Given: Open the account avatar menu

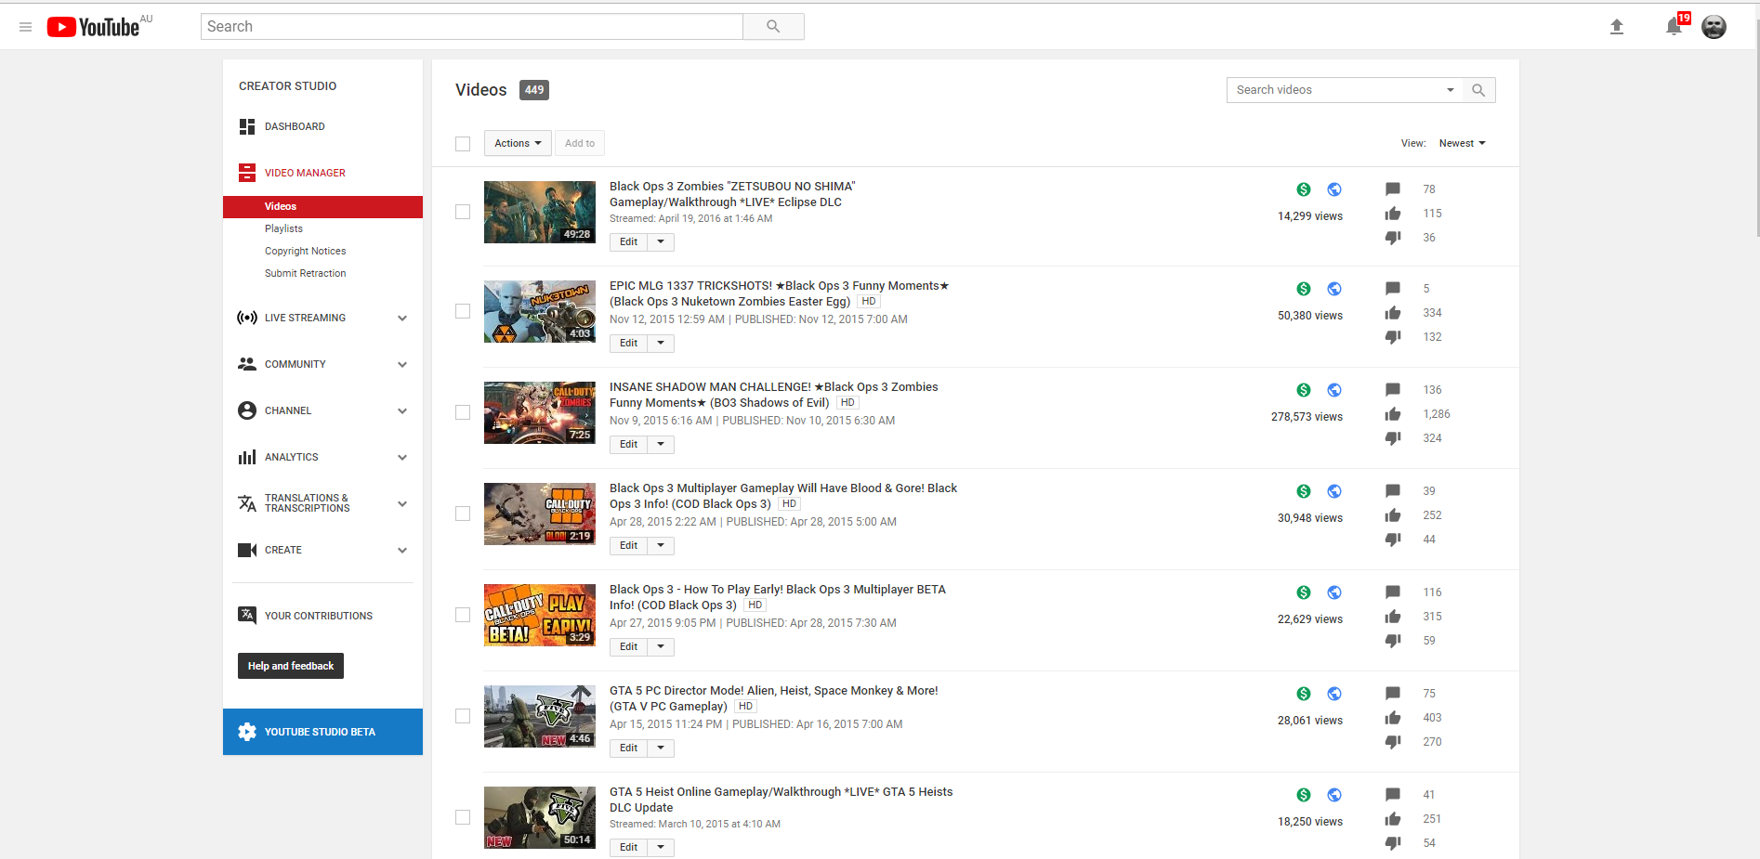Looking at the screenshot, I should (x=1714, y=27).
